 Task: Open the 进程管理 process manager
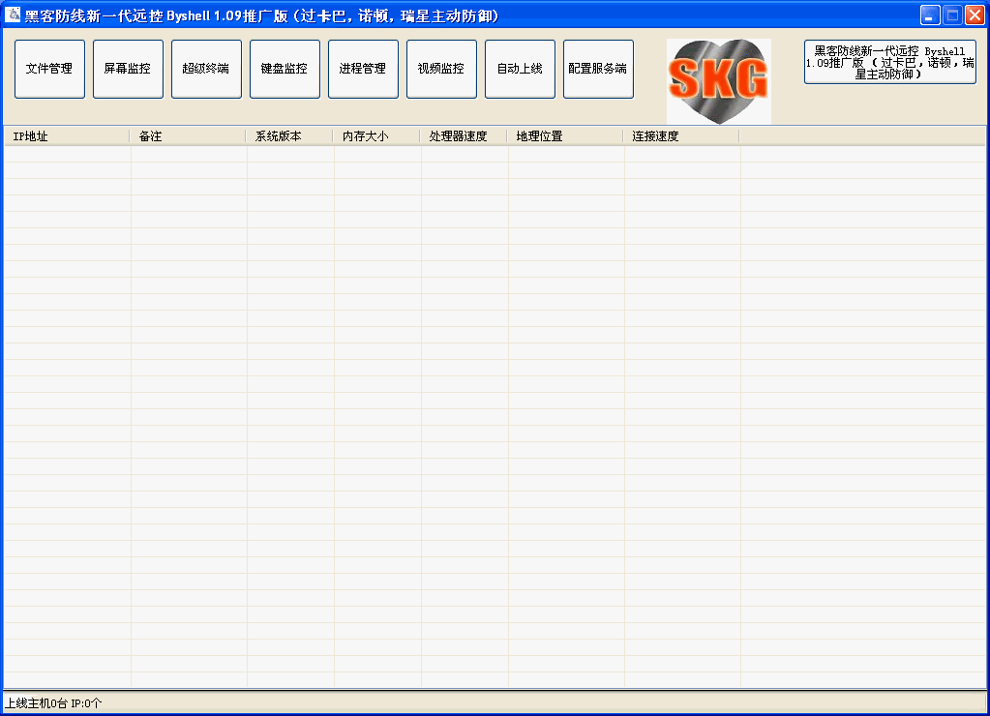point(363,69)
